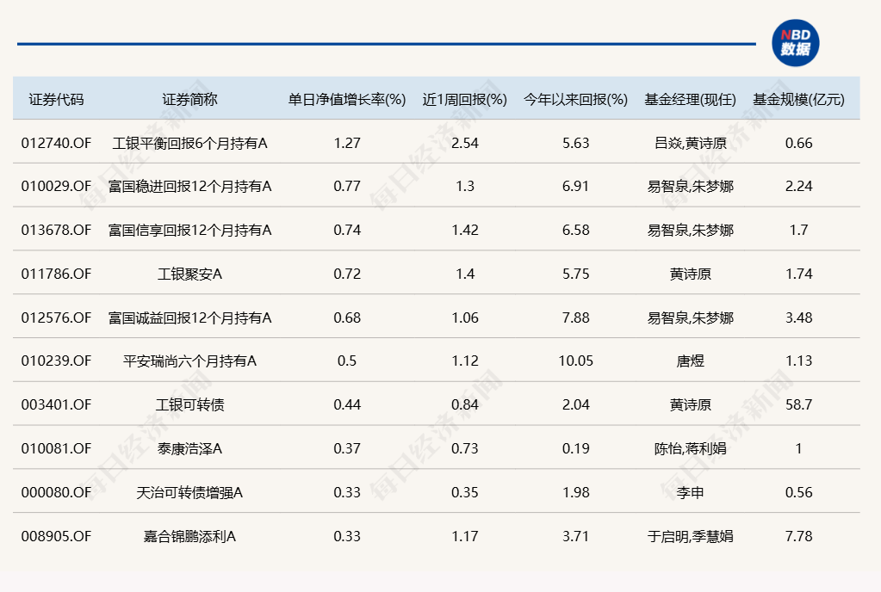Click year-to-date return 0.19
881x592 pixels.
[x=576, y=448]
